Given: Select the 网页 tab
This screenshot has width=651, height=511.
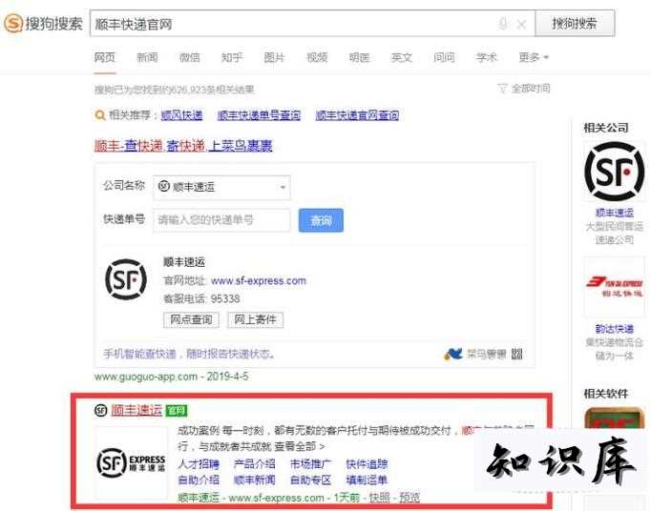Looking at the screenshot, I should tap(105, 57).
